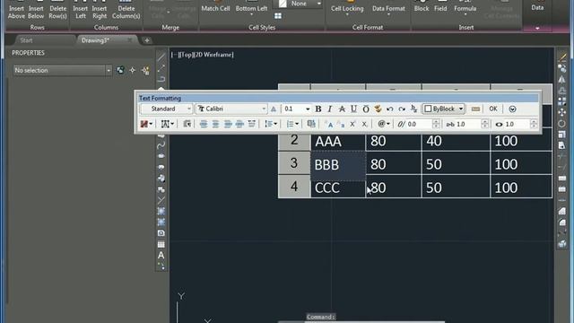This screenshot has height=323, width=574.
Task: Open the Numbering list dropdown
Action: tap(292, 124)
